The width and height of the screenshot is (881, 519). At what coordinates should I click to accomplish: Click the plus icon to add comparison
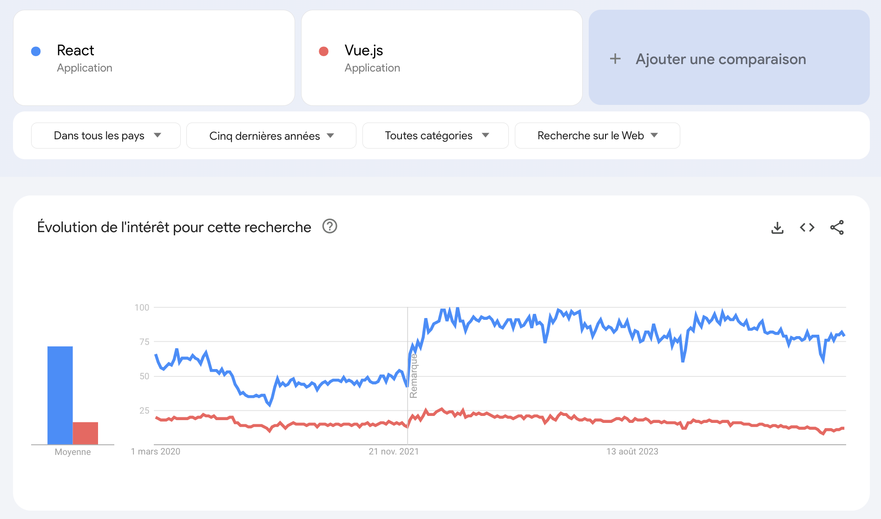(615, 59)
